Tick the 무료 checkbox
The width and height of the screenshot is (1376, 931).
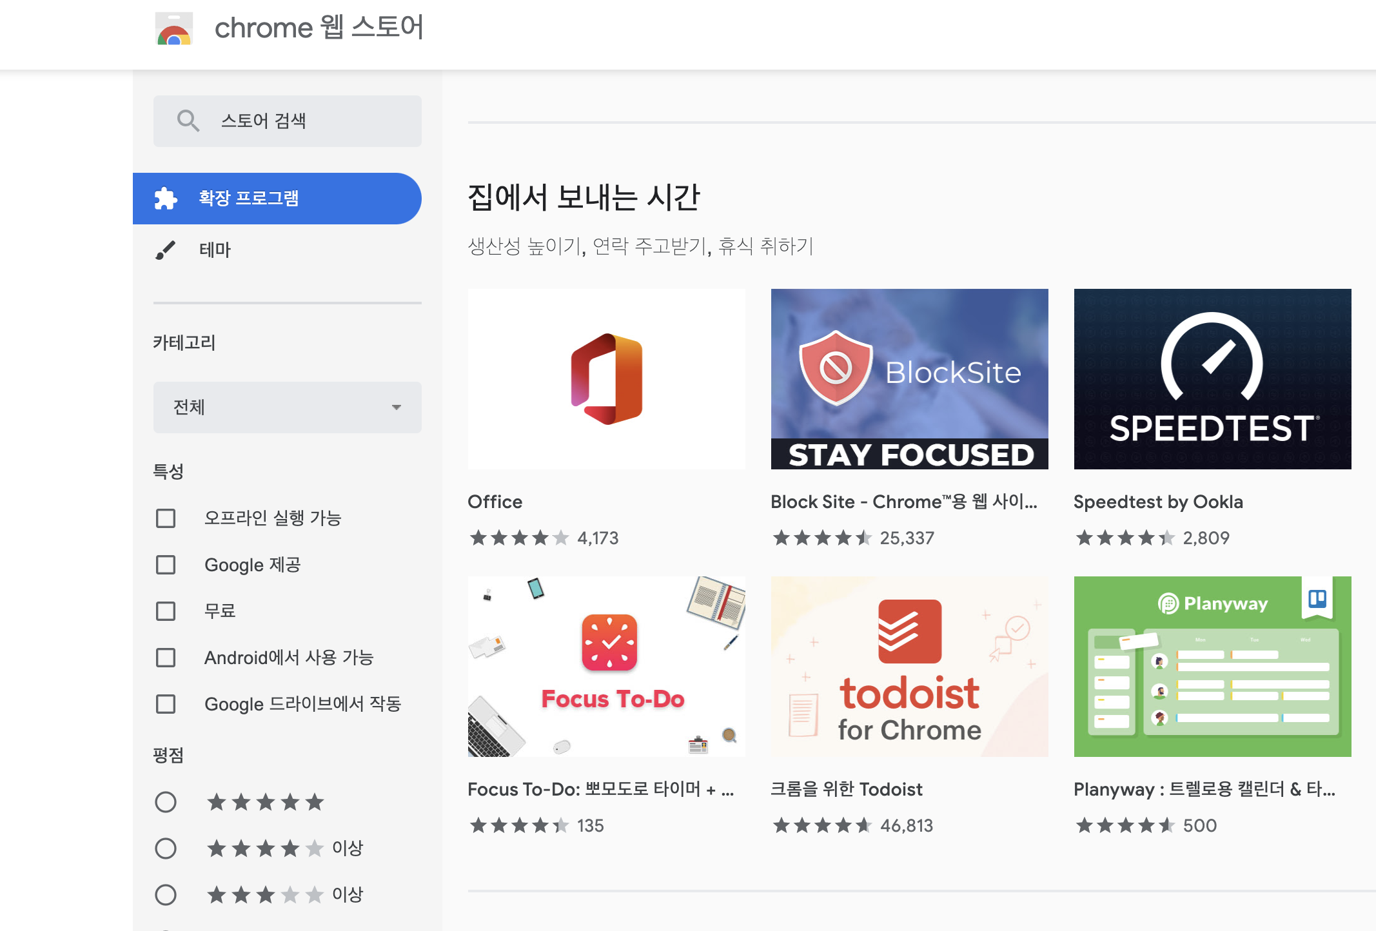[166, 611]
